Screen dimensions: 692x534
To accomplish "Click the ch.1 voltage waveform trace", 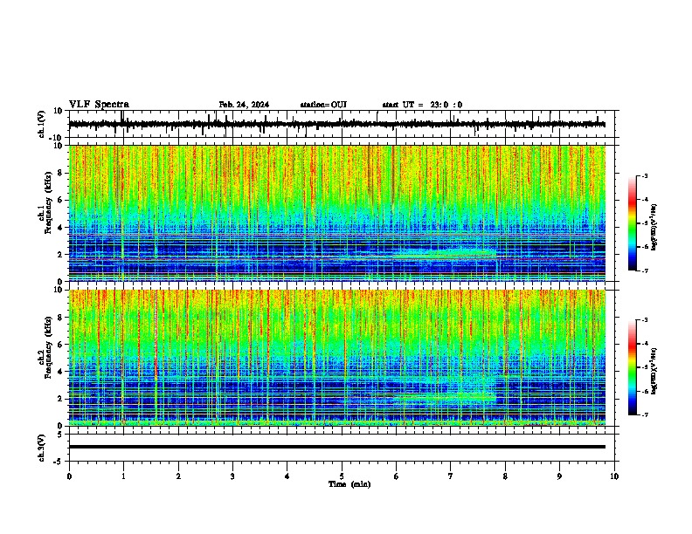I will [x=337, y=124].
